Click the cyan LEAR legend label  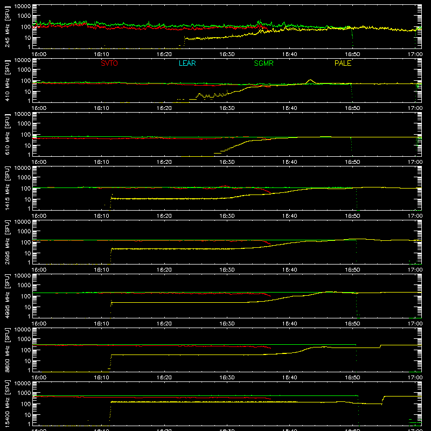click(187, 63)
